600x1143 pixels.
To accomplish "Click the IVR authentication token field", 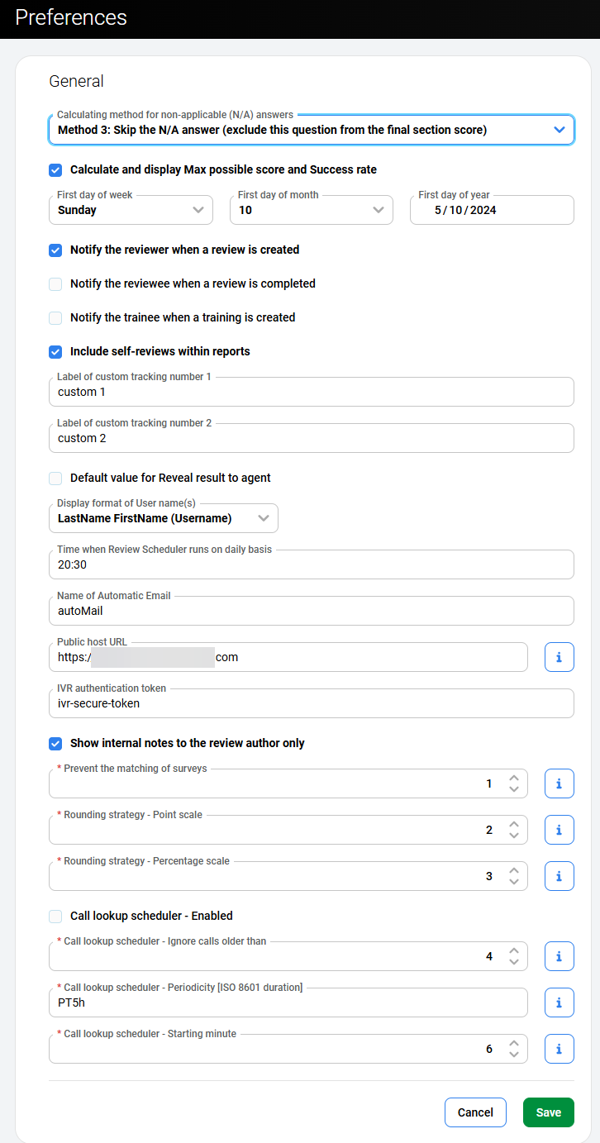I will [x=311, y=703].
